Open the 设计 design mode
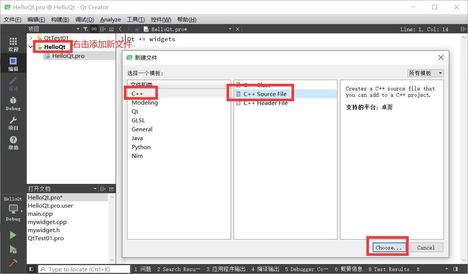468x274 pixels. (x=13, y=84)
